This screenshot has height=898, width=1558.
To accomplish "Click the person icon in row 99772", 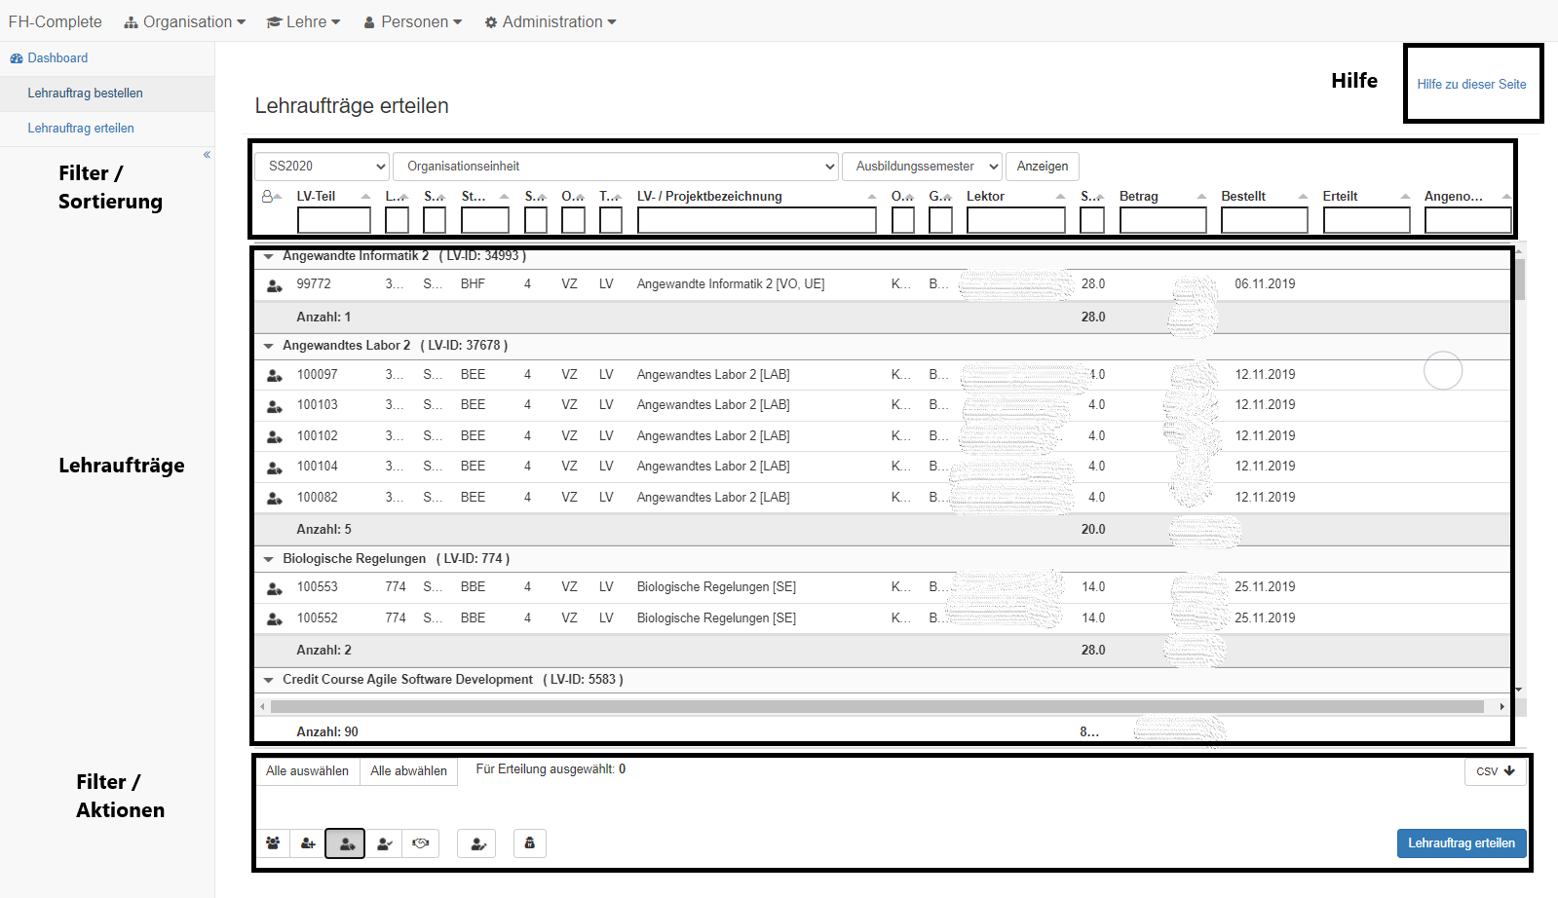I will [275, 285].
